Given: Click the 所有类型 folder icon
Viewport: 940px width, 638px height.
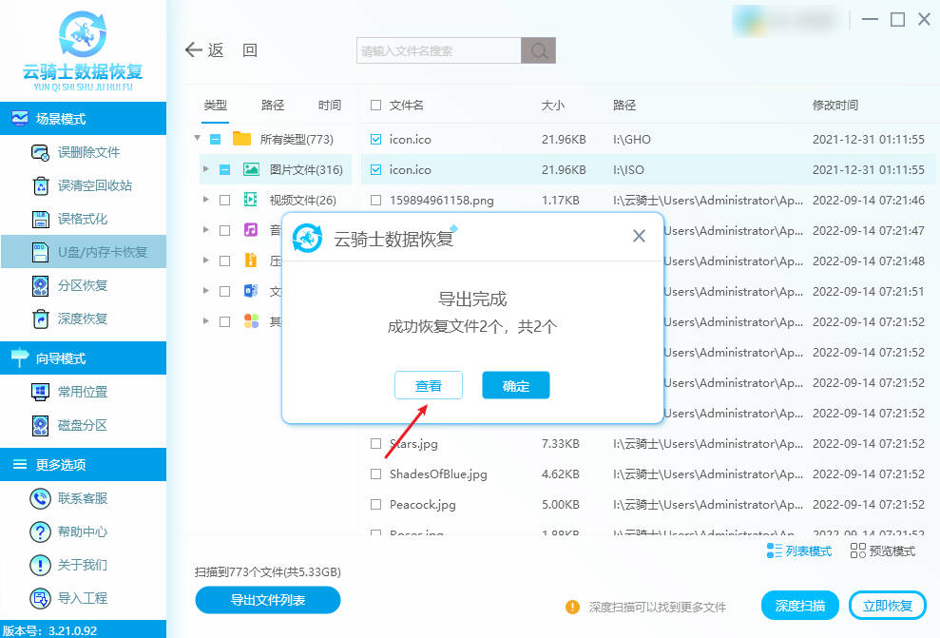Looking at the screenshot, I should pyautogui.click(x=241, y=139).
